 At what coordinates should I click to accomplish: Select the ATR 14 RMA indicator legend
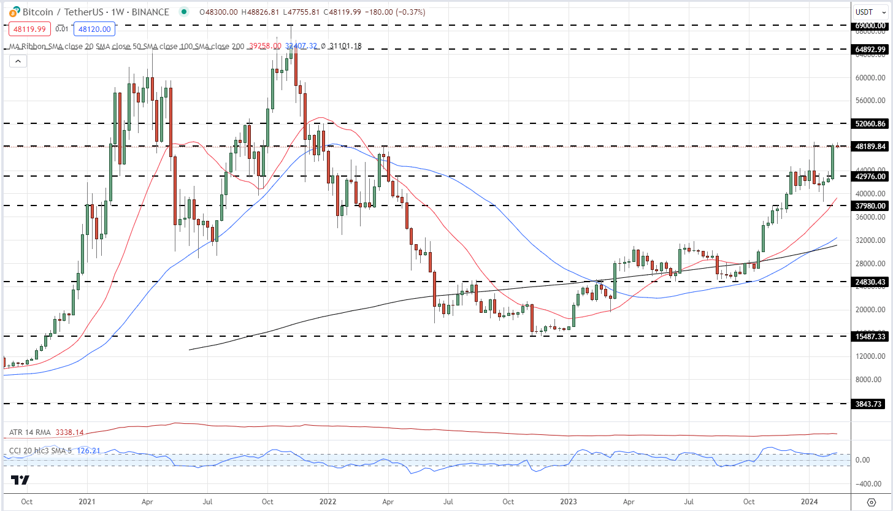pyautogui.click(x=31, y=432)
